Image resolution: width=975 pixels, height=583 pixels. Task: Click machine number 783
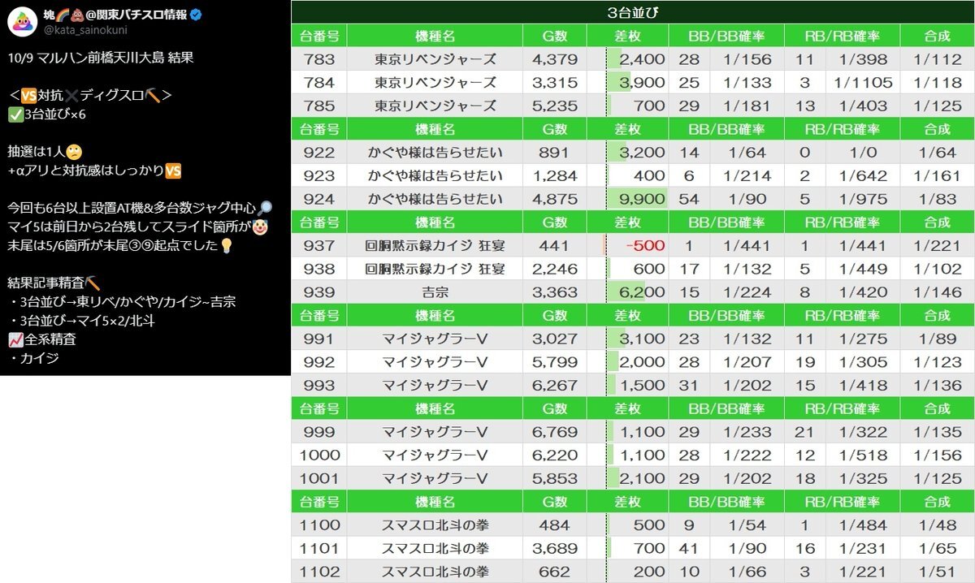(319, 59)
